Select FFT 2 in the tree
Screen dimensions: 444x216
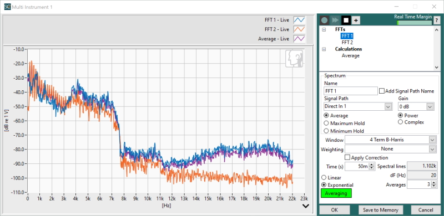(x=347, y=43)
